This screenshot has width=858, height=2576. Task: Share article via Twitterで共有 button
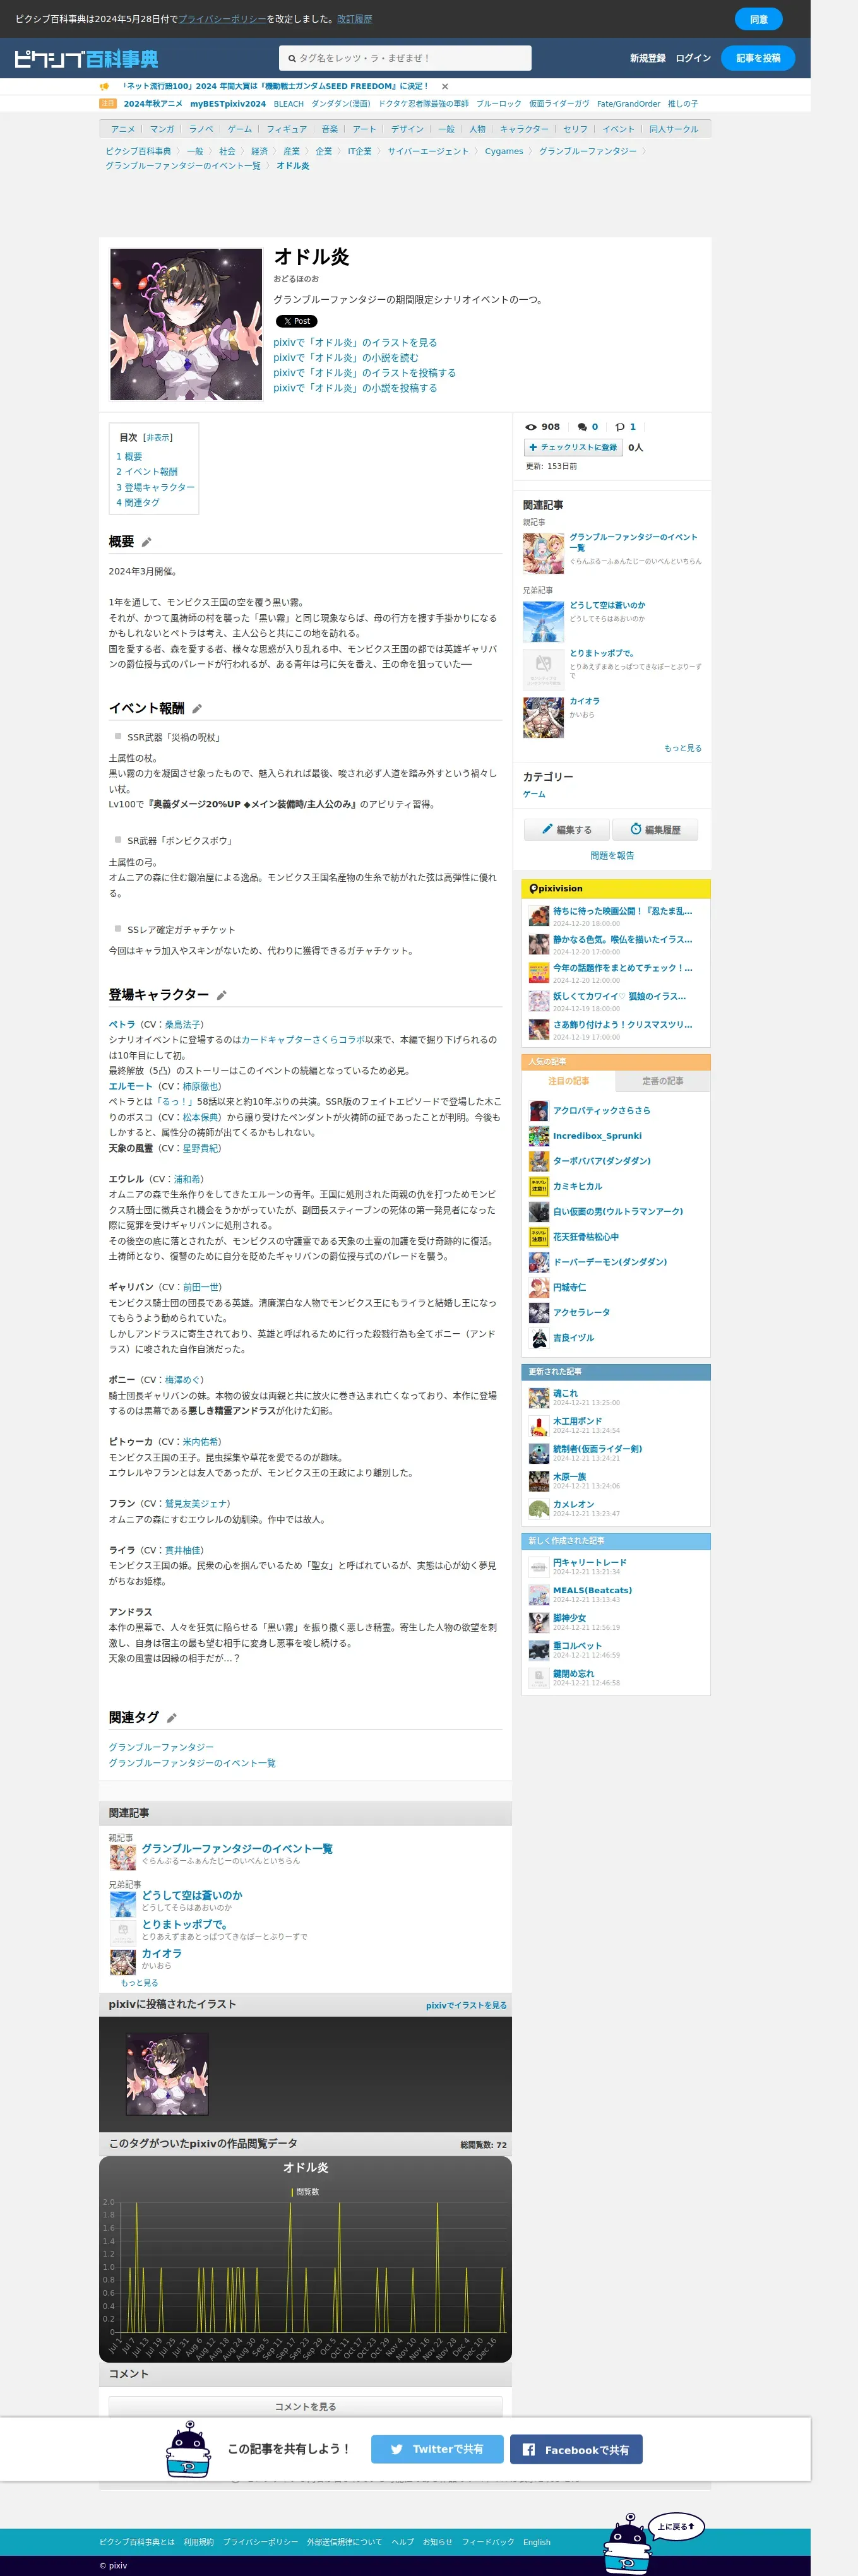tap(437, 2449)
